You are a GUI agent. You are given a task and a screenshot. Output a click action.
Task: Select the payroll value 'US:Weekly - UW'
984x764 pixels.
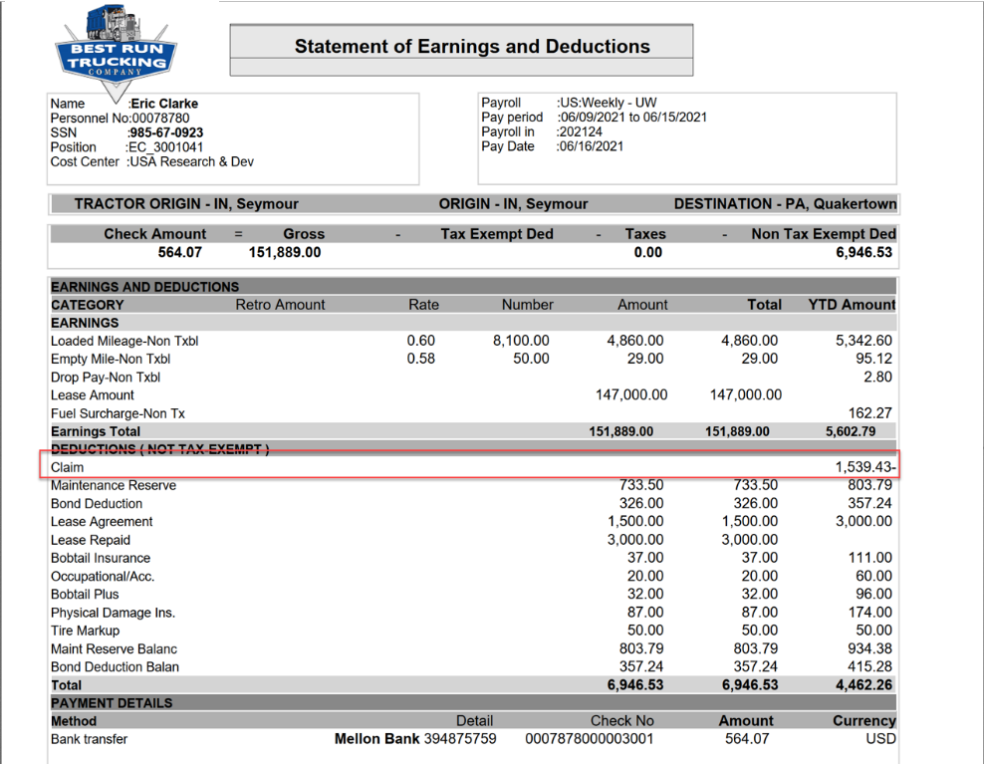pyautogui.click(x=608, y=103)
